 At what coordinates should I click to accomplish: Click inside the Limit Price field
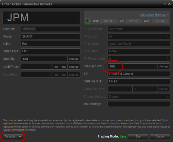(35, 67)
